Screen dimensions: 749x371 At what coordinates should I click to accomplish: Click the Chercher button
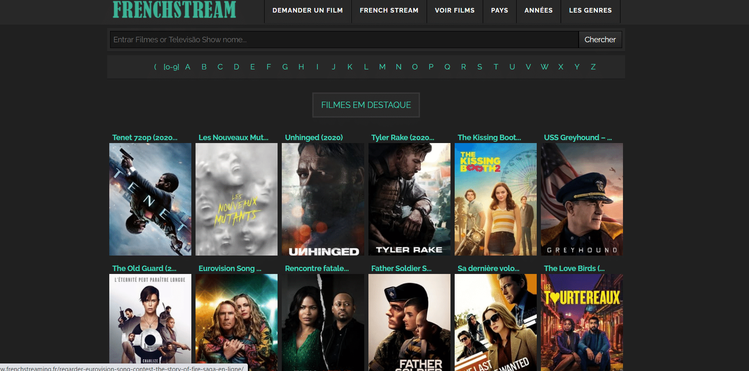tap(600, 40)
